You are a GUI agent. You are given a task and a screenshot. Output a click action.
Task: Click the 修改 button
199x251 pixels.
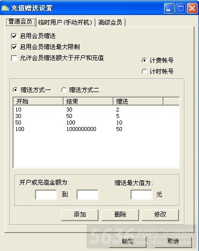pyautogui.click(x=160, y=215)
